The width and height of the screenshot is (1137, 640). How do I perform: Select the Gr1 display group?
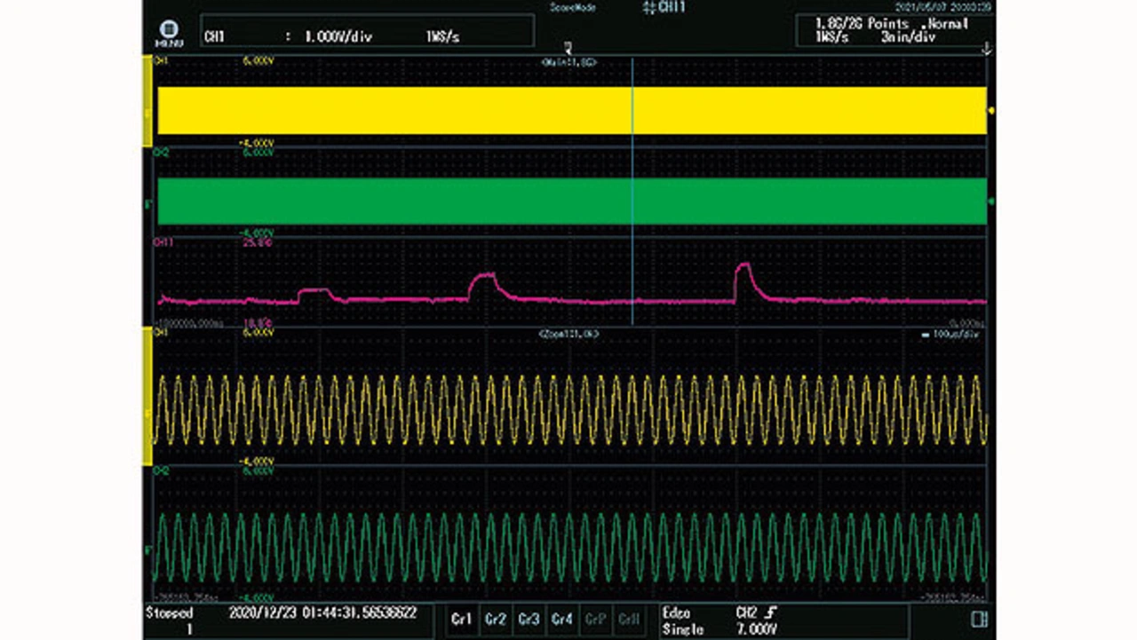(461, 620)
